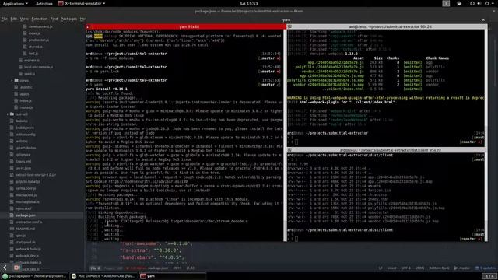Expand the test-util folder arrow
This screenshot has height=280, width=498.
(x=8, y=114)
